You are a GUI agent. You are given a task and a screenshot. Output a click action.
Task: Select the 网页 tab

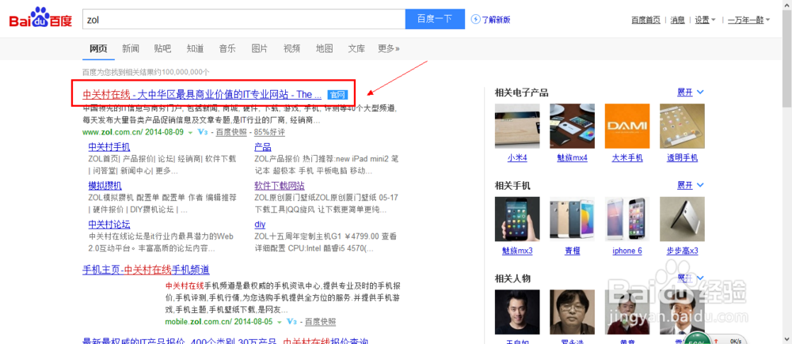click(98, 48)
